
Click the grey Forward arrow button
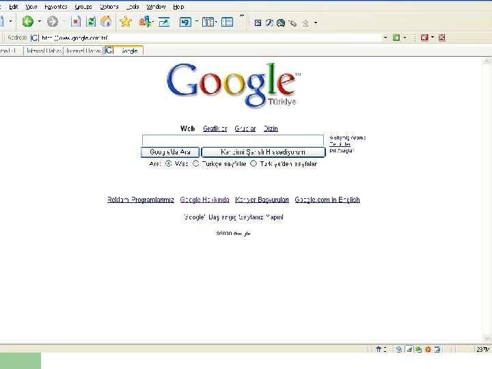point(53,22)
